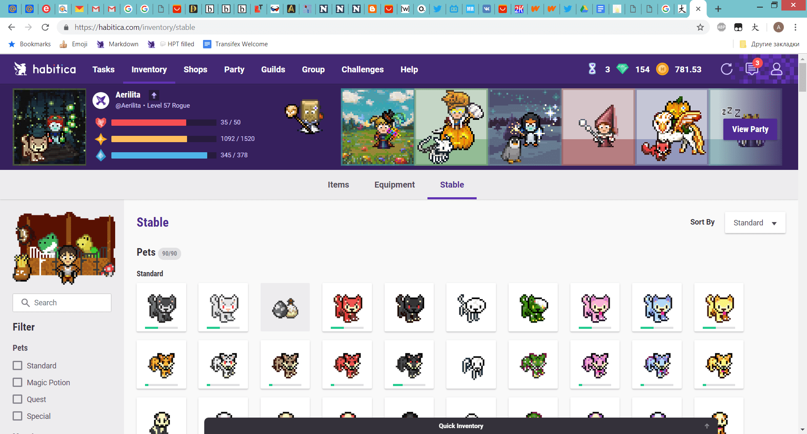The width and height of the screenshot is (807, 434).
Task: Check the Magic Potion filter
Action: pyautogui.click(x=17, y=382)
